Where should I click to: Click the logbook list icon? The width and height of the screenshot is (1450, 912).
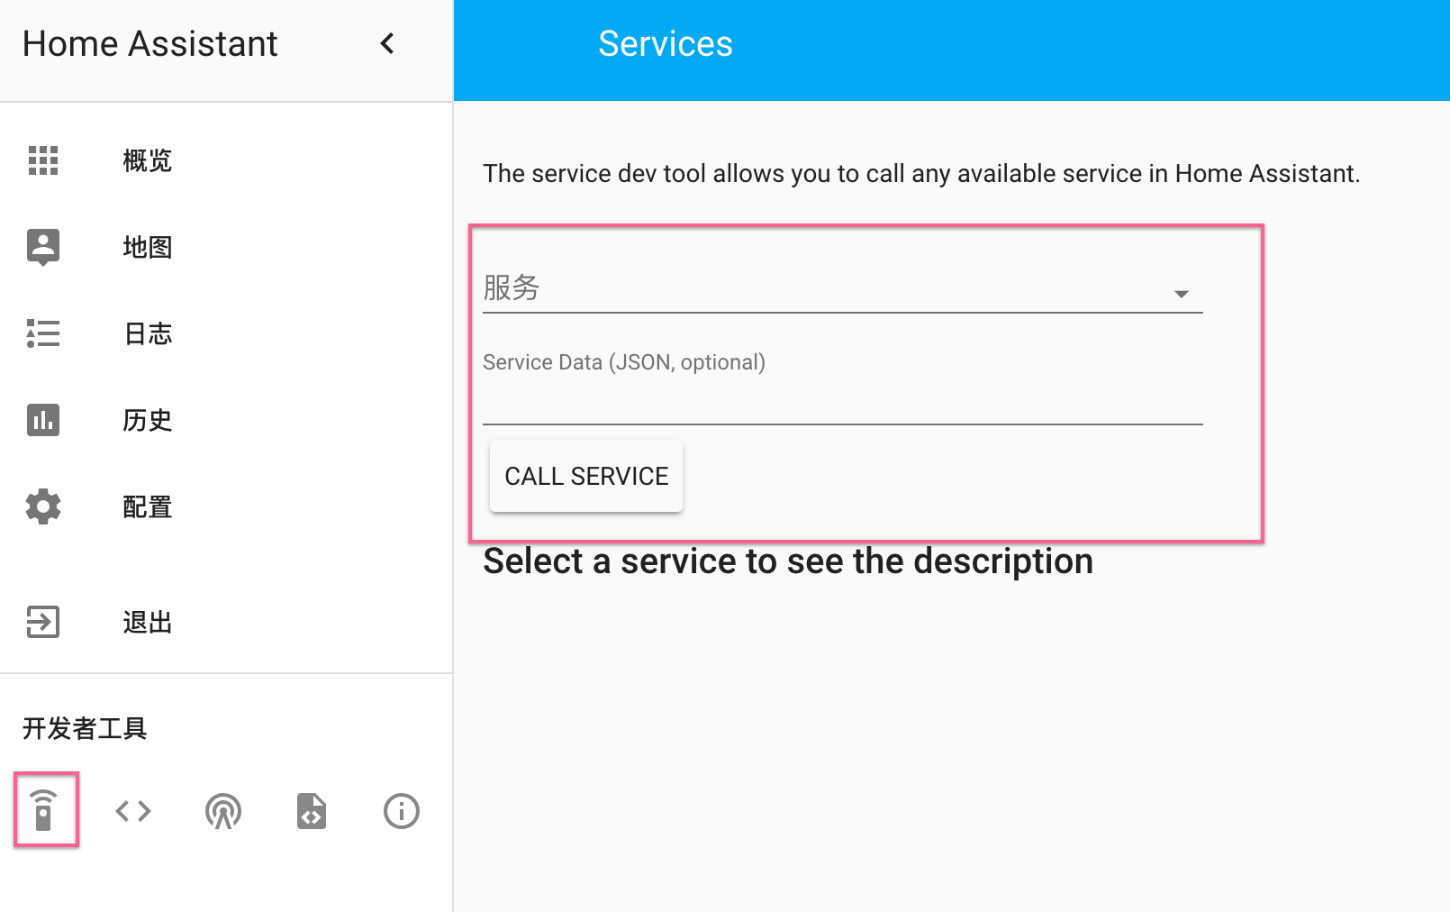coord(43,333)
